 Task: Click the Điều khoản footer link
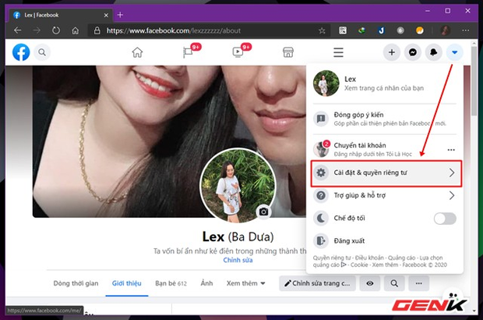click(x=369, y=258)
